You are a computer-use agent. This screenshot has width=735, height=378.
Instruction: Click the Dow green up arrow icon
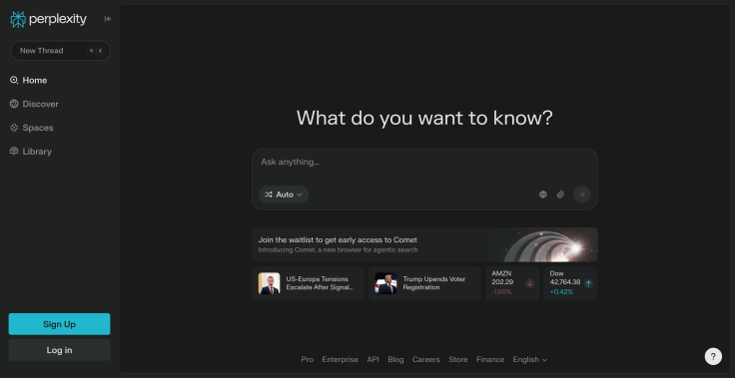pos(589,283)
